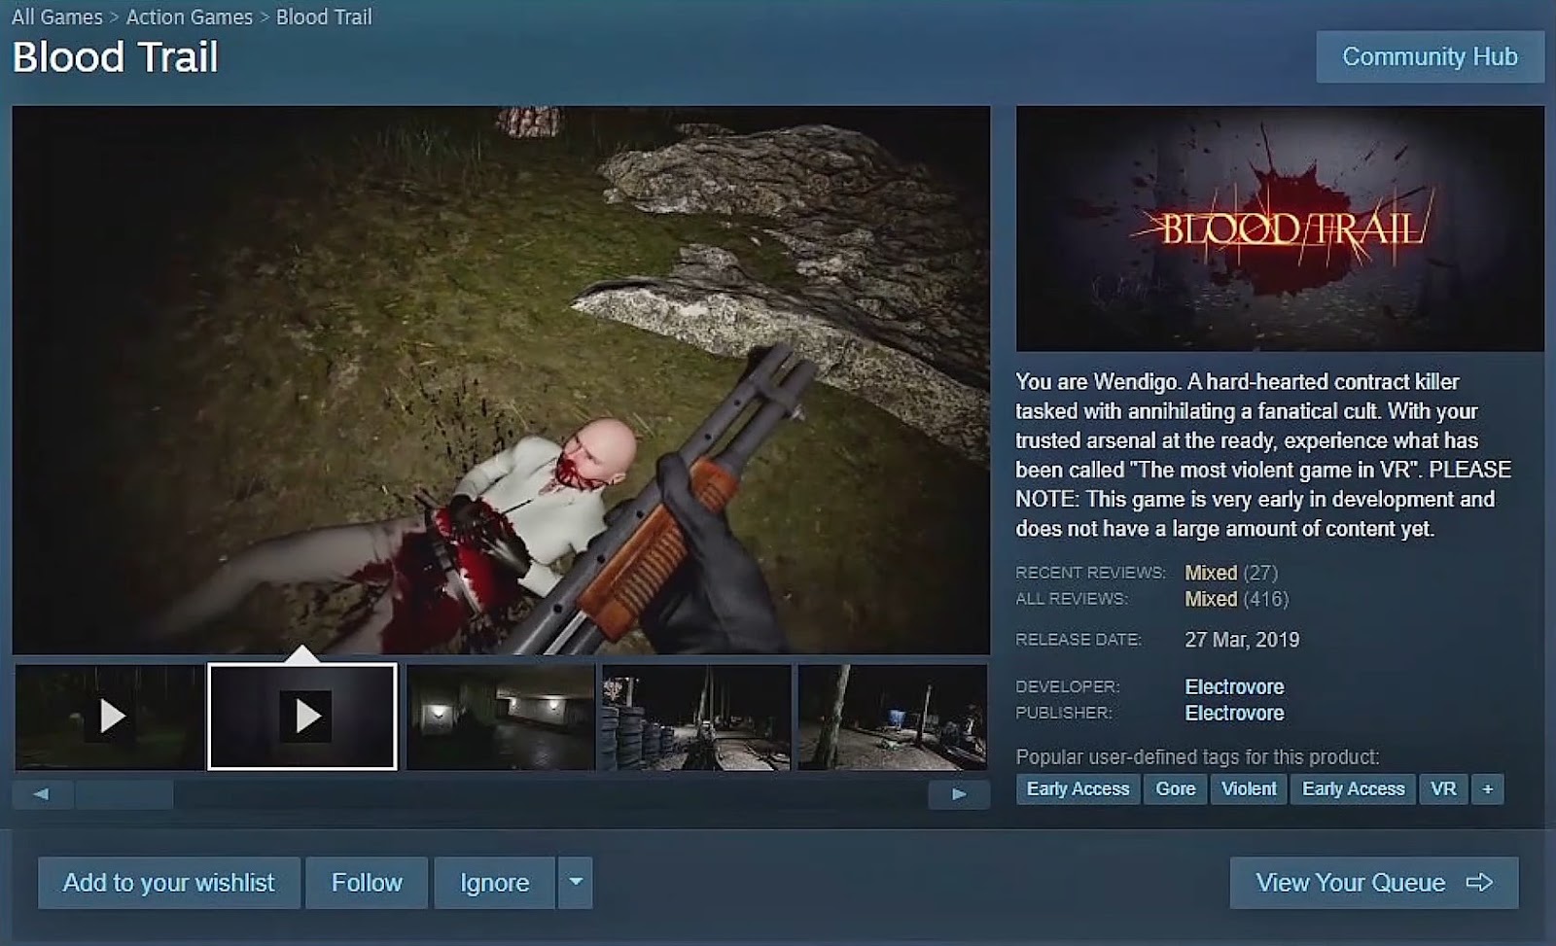Click the thumbnail strip scrollbar handle
The image size is (1556, 946).
click(124, 794)
